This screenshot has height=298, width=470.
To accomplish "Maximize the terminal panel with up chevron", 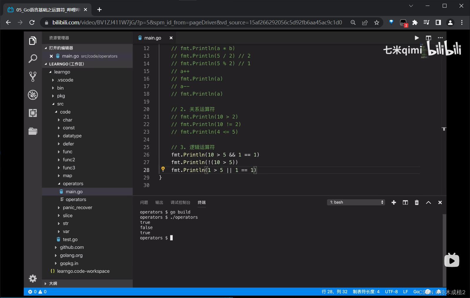I will [x=428, y=202].
